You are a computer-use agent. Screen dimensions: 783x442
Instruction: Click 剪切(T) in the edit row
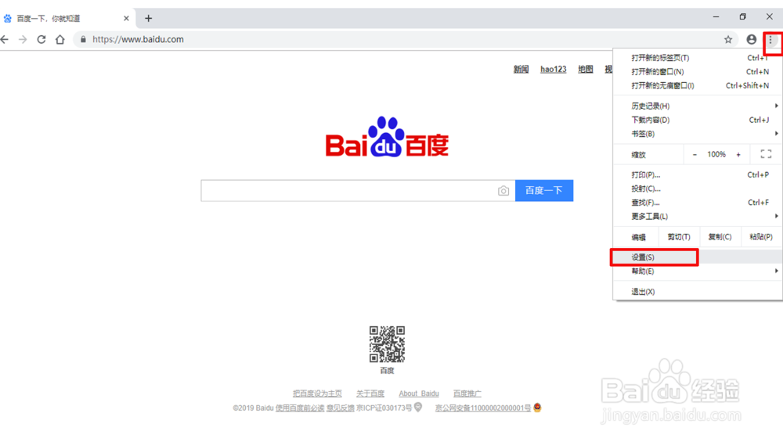click(x=679, y=237)
